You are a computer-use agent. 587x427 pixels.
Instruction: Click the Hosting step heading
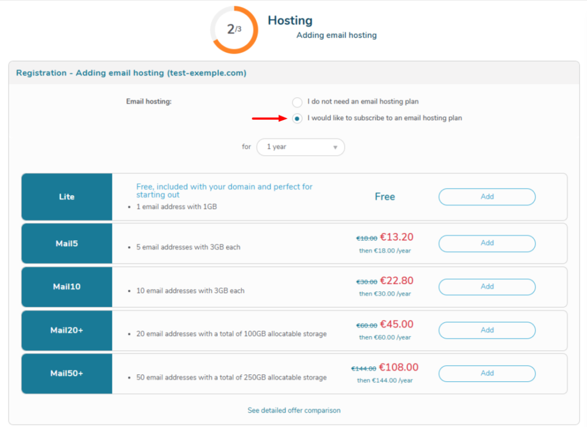pos(290,20)
